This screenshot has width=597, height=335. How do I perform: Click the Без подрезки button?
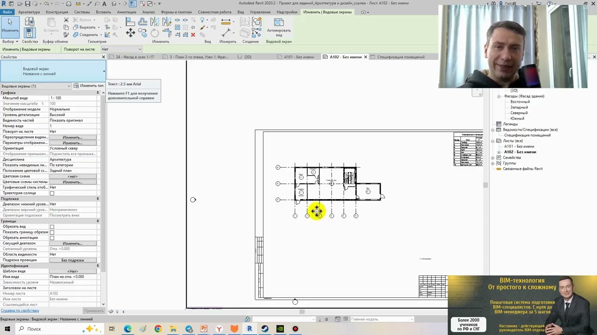pyautogui.click(x=72, y=260)
